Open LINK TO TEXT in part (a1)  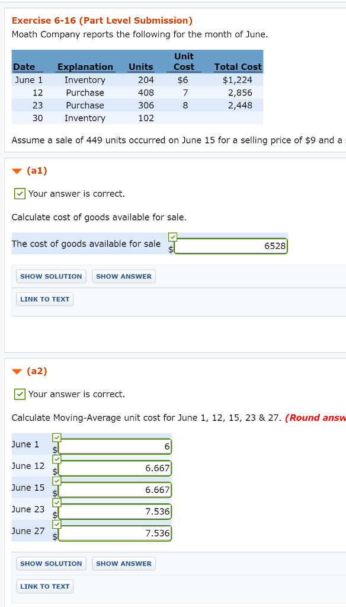click(44, 299)
